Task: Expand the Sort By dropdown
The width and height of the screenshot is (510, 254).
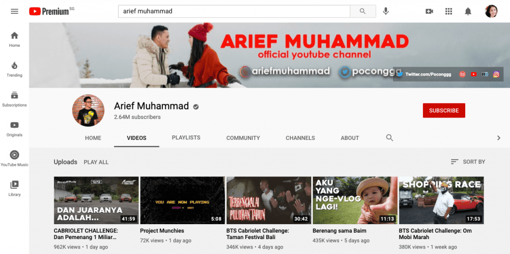Action: (468, 162)
